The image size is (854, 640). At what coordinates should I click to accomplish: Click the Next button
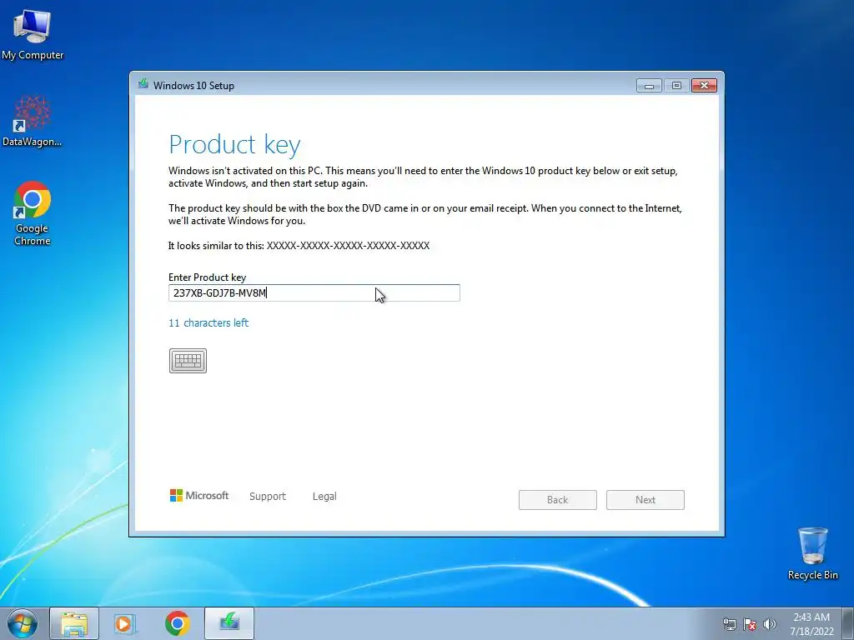coord(646,500)
